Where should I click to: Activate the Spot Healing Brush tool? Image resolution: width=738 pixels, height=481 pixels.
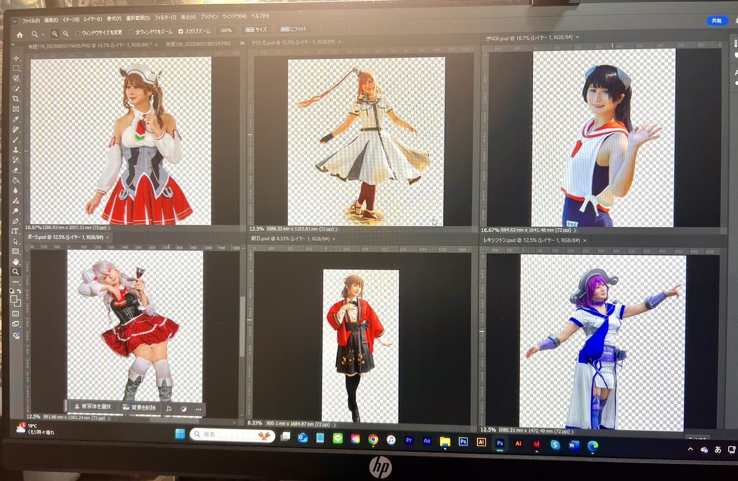(x=16, y=130)
